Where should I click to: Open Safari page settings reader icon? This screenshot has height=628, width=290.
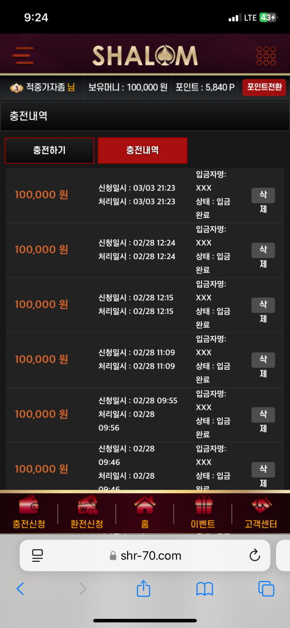click(37, 555)
